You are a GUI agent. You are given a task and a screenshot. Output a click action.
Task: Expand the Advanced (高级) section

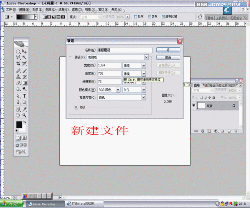click(76, 107)
